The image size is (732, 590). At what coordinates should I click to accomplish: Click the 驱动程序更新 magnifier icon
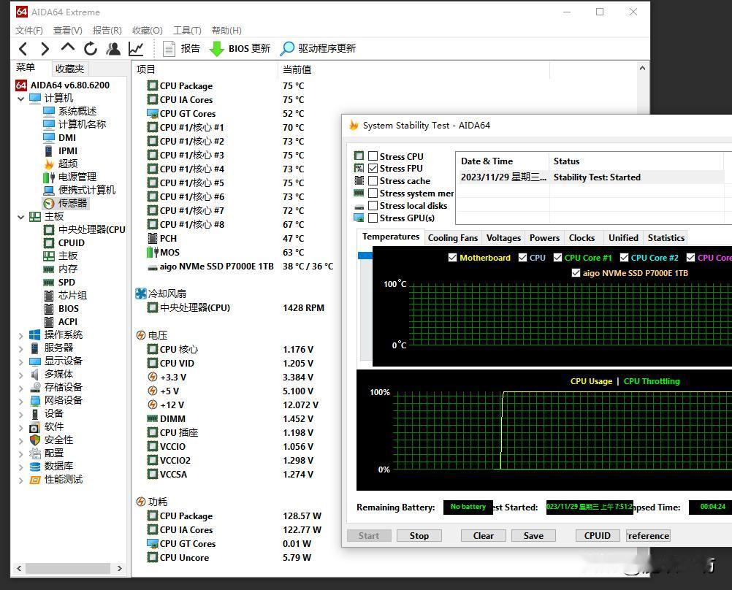[x=287, y=48]
